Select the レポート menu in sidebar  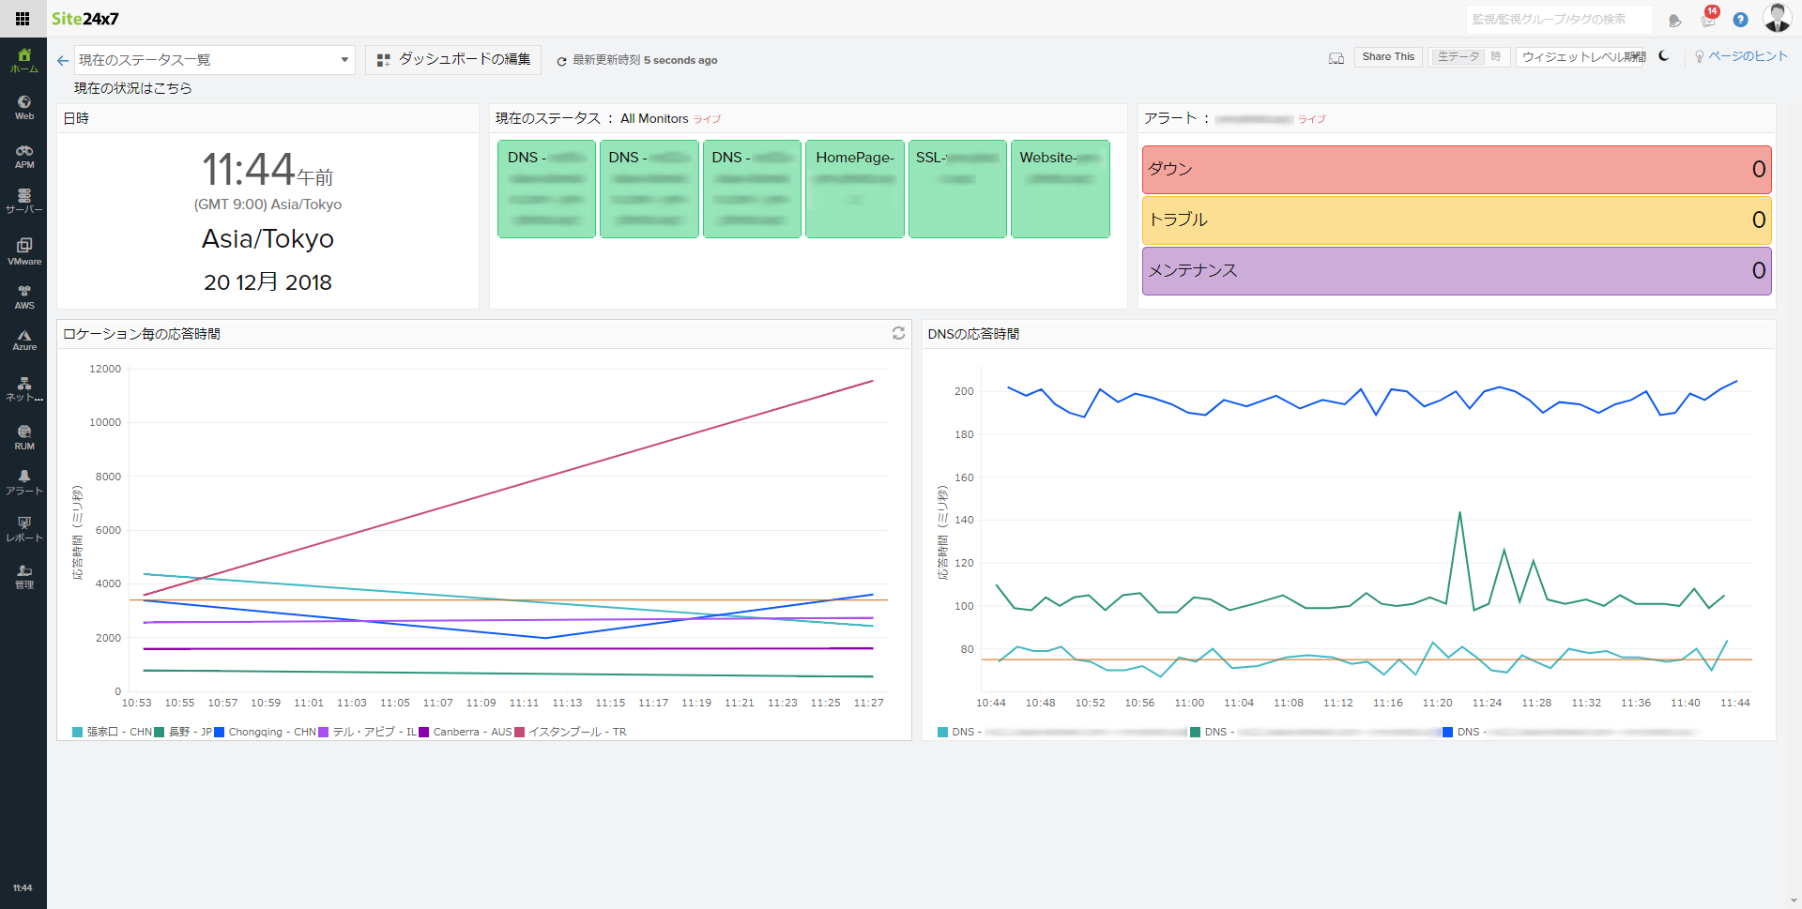(x=24, y=529)
